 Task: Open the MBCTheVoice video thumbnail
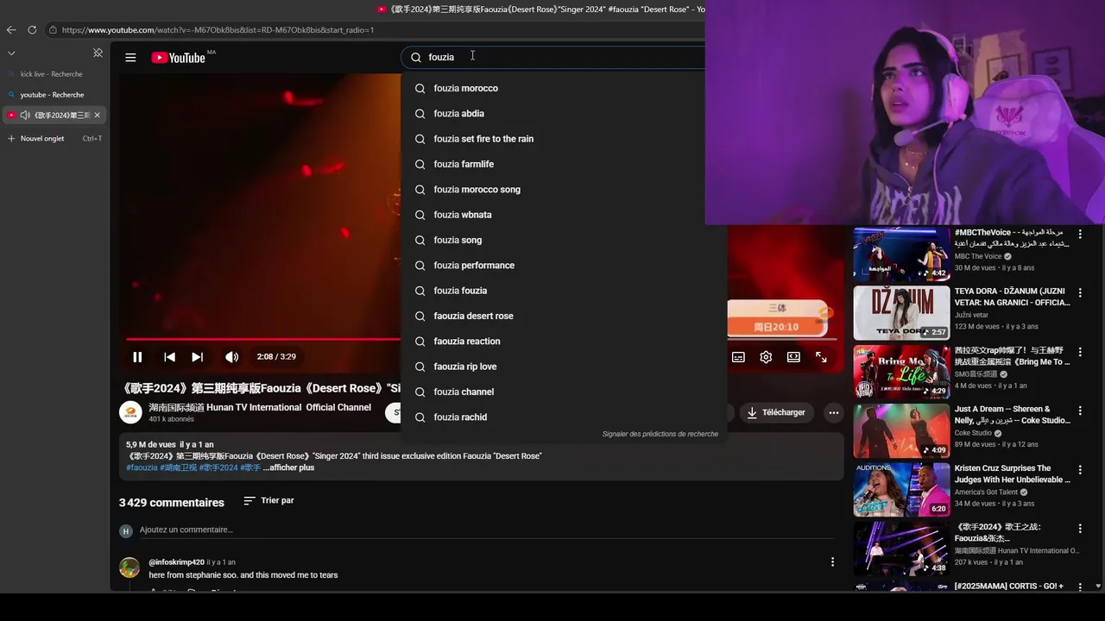pos(901,254)
